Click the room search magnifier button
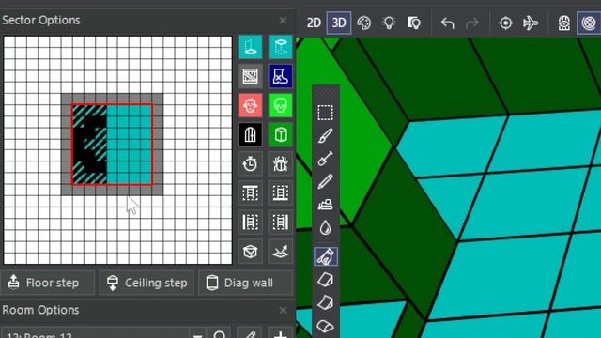Image resolution: width=601 pixels, height=338 pixels. click(x=220, y=334)
